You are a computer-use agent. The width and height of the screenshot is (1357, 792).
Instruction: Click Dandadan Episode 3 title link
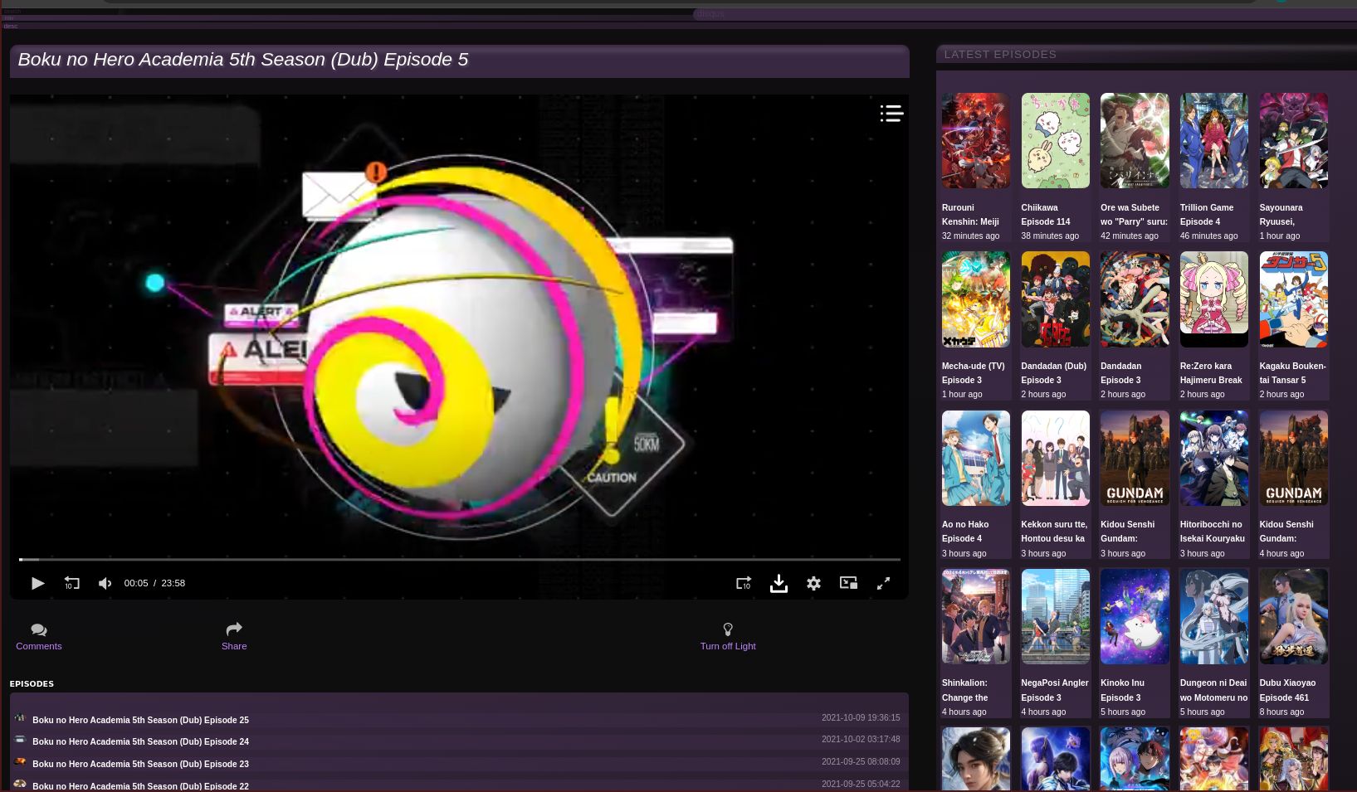tap(1120, 372)
